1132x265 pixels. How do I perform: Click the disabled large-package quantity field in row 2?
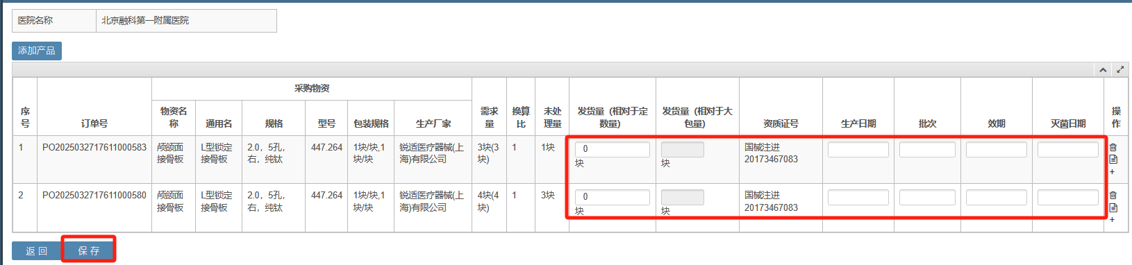pyautogui.click(x=683, y=197)
